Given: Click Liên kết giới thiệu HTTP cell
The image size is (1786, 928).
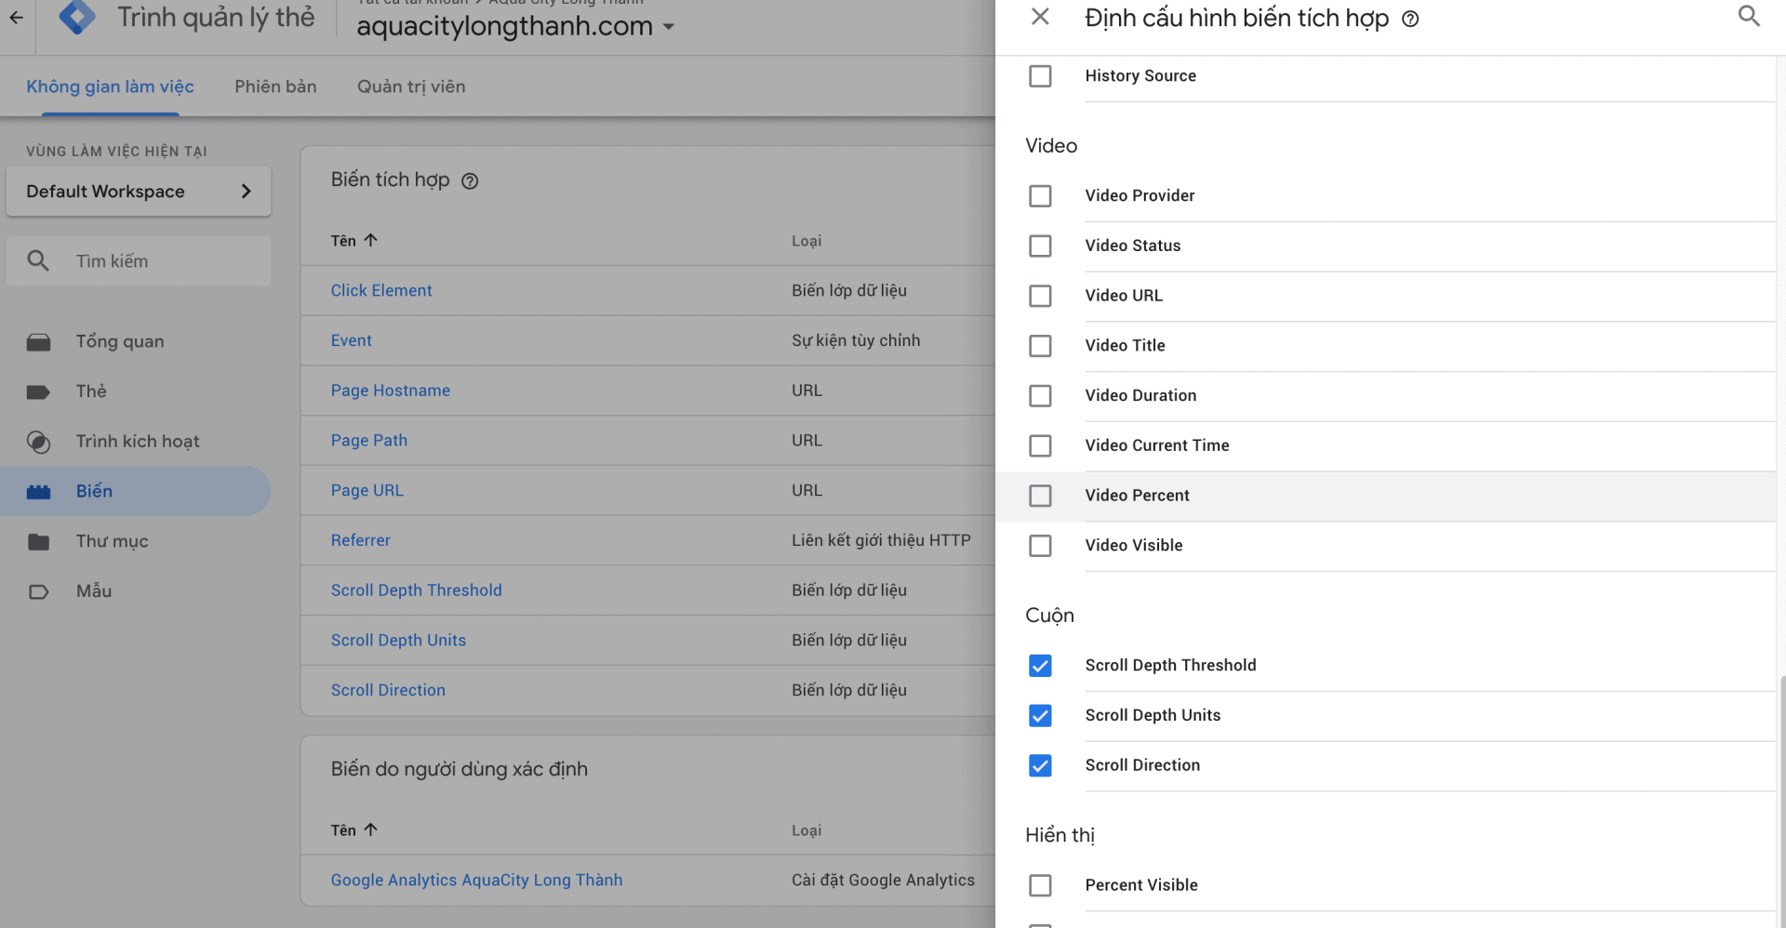Looking at the screenshot, I should [881, 540].
